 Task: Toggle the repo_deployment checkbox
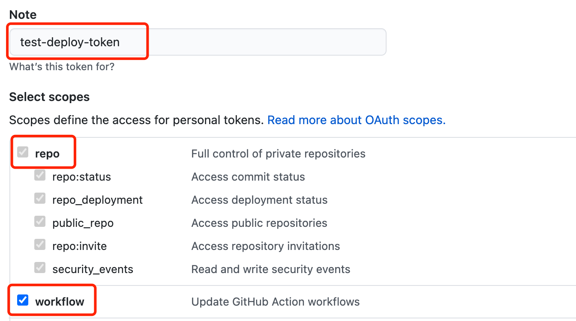point(40,199)
